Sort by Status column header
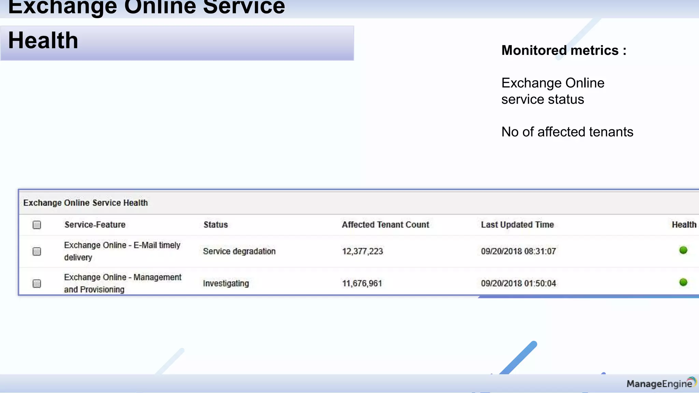 216,224
